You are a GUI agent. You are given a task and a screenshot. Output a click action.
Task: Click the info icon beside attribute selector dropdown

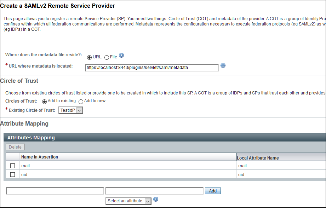point(156,199)
